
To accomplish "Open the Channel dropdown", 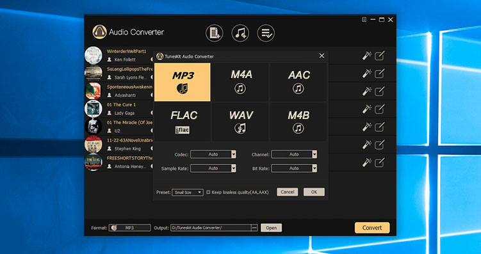I will 294,154.
